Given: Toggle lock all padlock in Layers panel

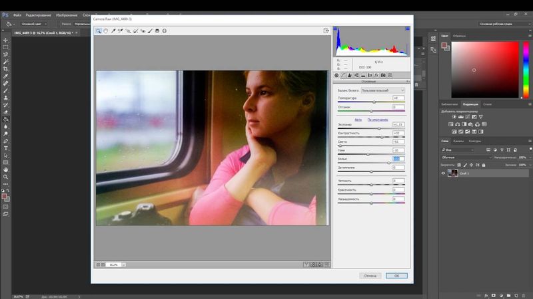Looking at the screenshot, I should point(484,165).
